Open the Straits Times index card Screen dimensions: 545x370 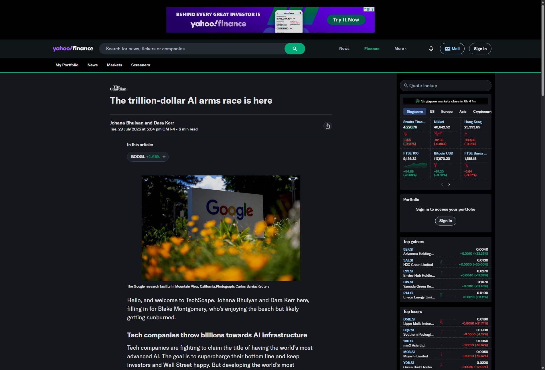415,133
